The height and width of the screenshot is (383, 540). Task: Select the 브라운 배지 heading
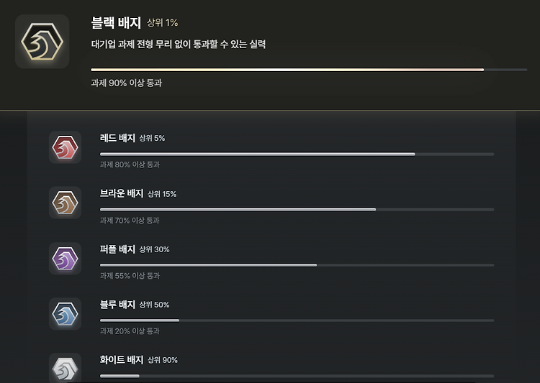pos(122,193)
